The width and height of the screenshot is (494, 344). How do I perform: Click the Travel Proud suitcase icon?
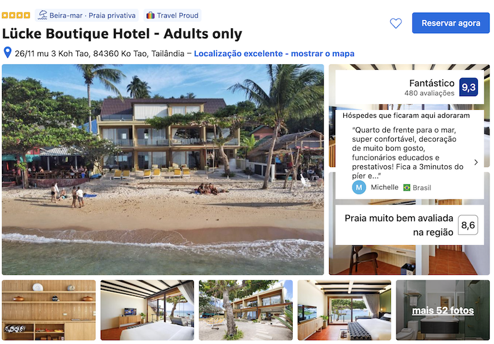150,15
